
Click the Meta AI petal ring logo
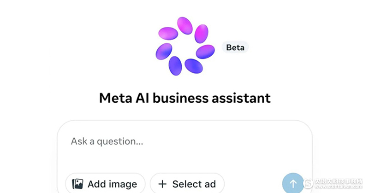click(x=185, y=46)
